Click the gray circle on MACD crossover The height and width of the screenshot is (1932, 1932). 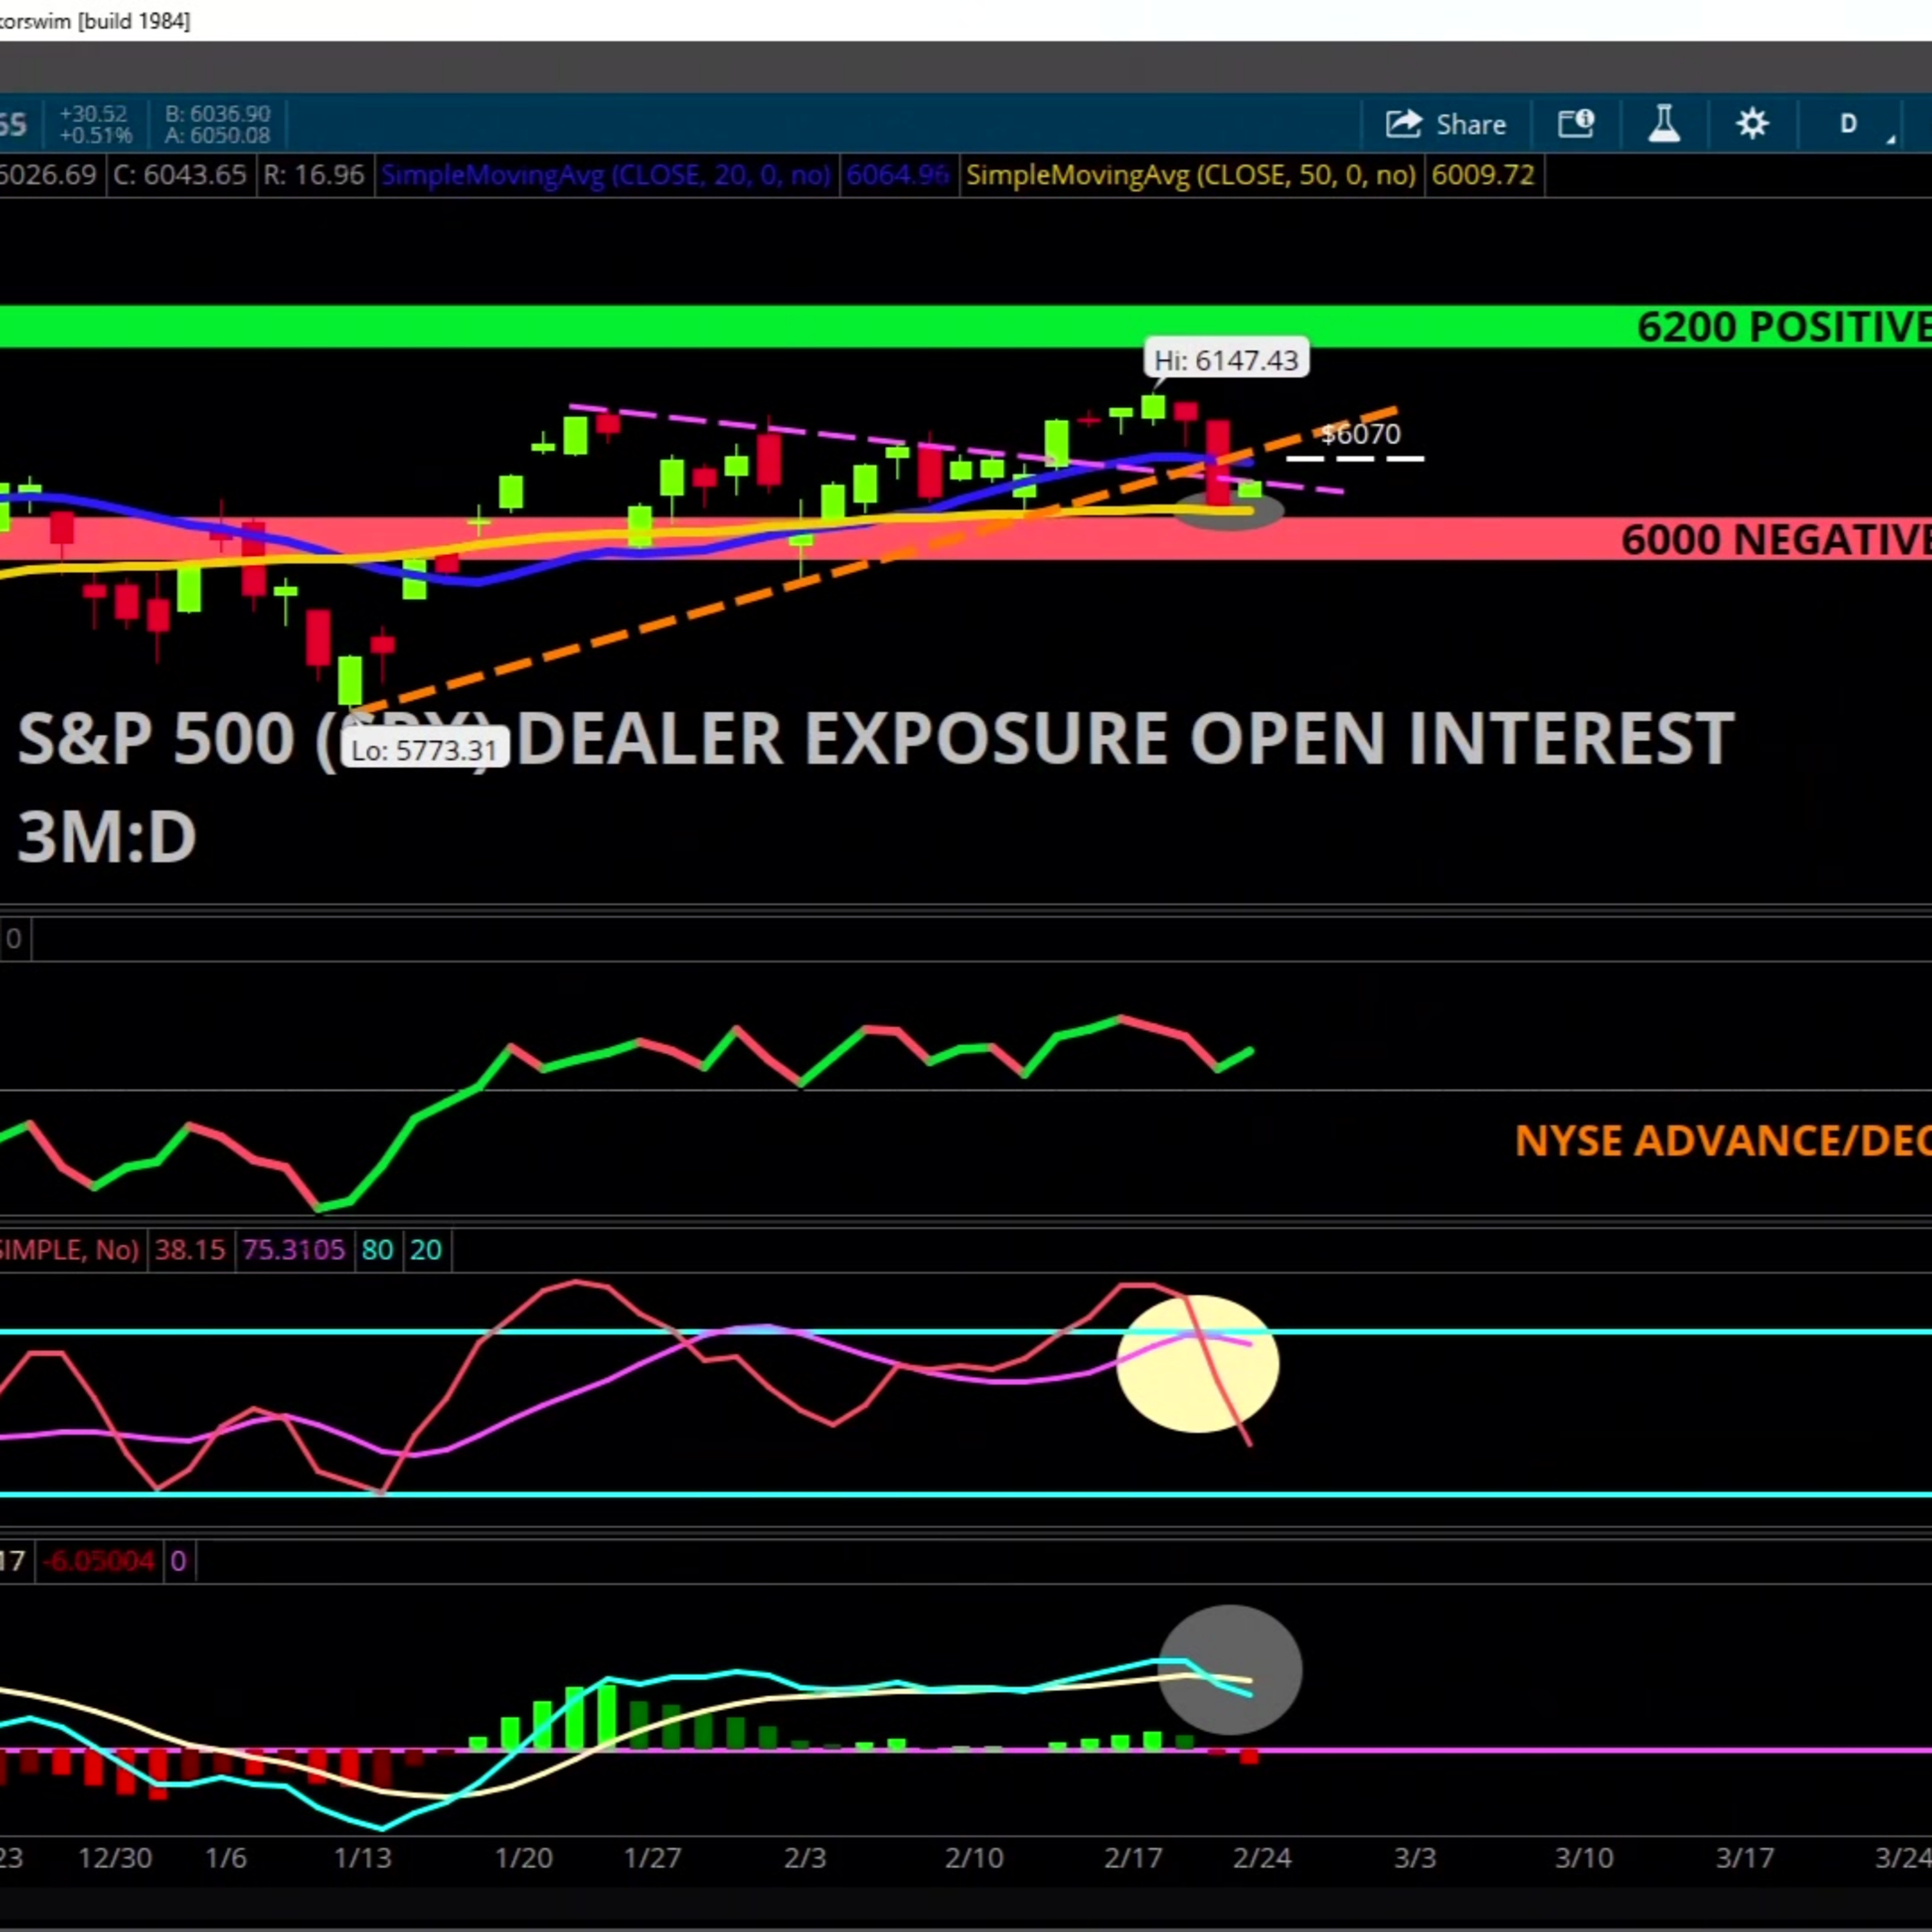click(x=1230, y=1670)
